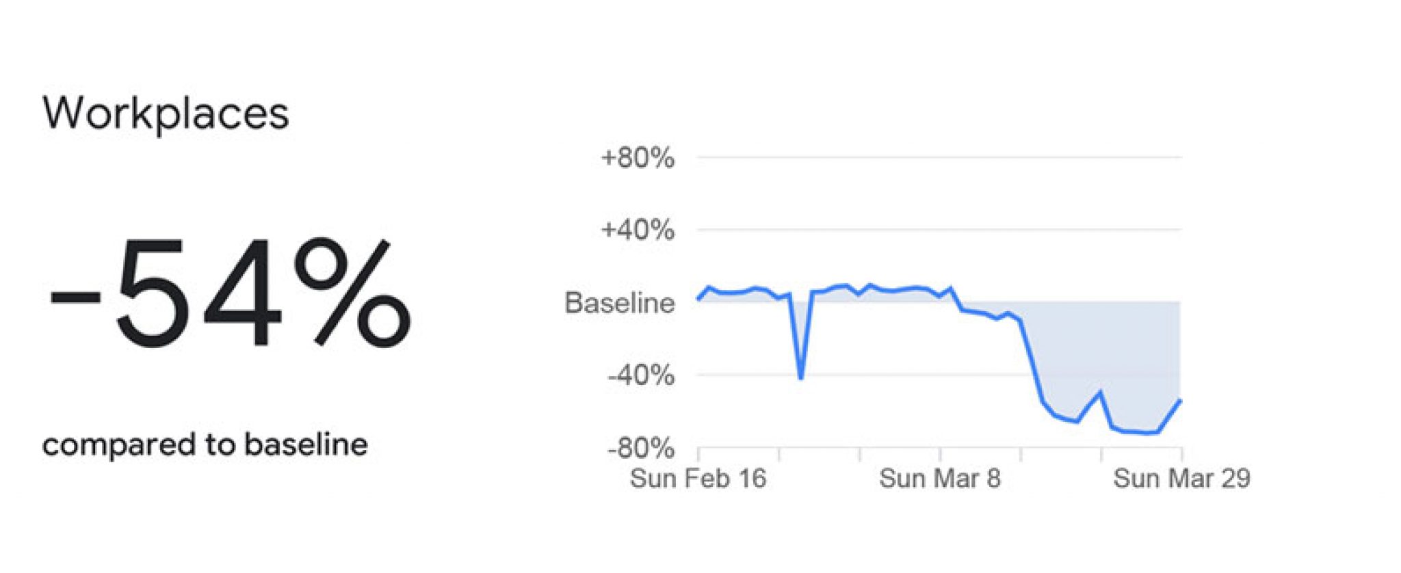Screen dimensions: 1401x573
Task: Click the sharp dip to -40% in February
Action: click(x=800, y=377)
